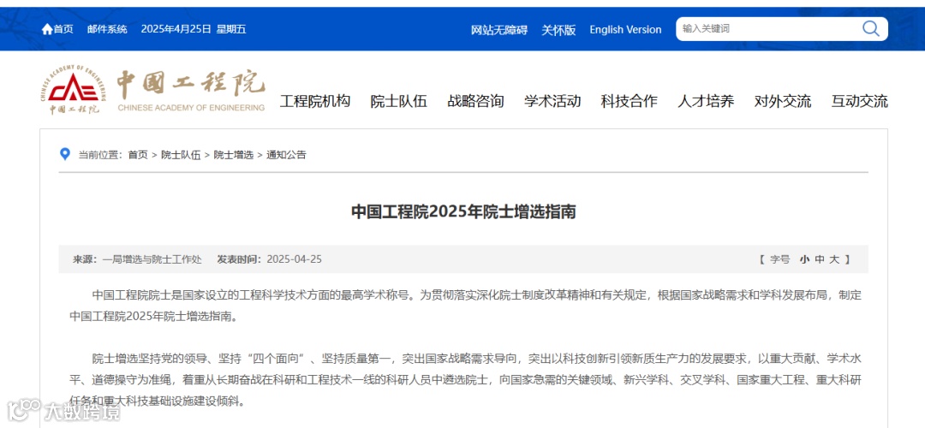
Task: Go to 院士队伍 in the breadcrumb
Action: pos(181,155)
